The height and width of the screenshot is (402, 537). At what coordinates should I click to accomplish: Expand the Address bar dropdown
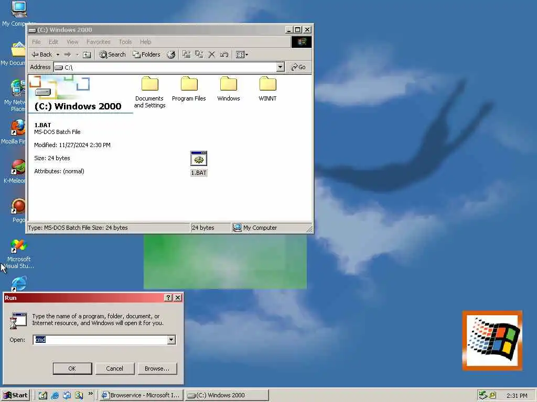(280, 67)
